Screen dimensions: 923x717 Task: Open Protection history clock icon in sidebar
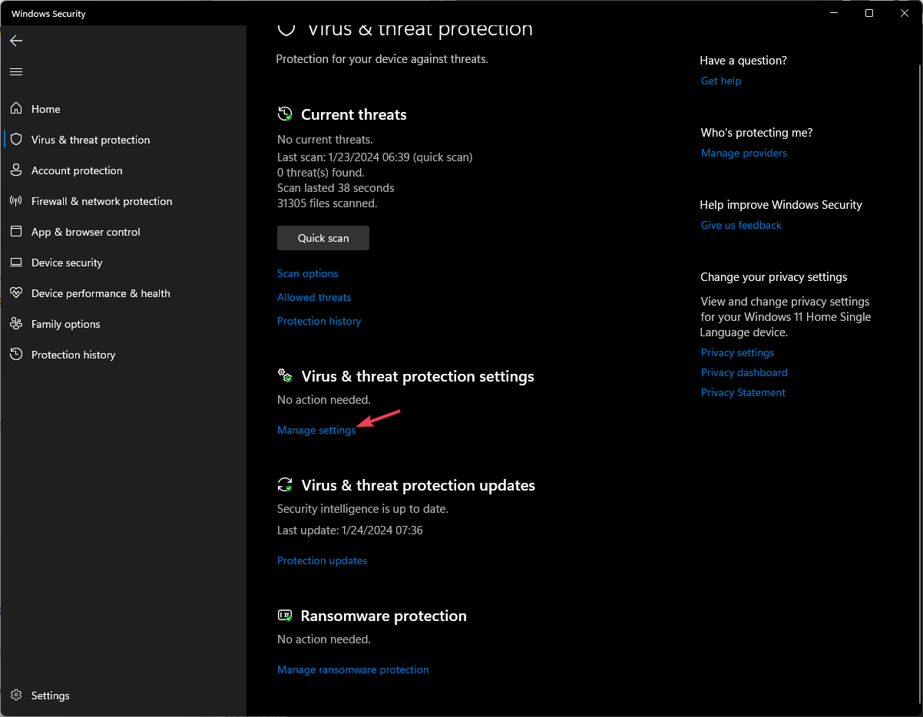click(16, 355)
